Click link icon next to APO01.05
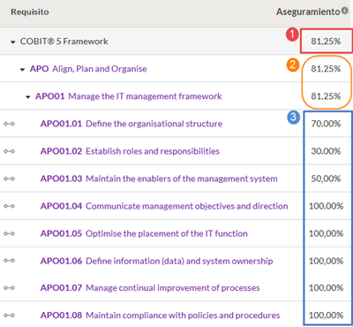This screenshot has height=327, width=353. (x=9, y=233)
